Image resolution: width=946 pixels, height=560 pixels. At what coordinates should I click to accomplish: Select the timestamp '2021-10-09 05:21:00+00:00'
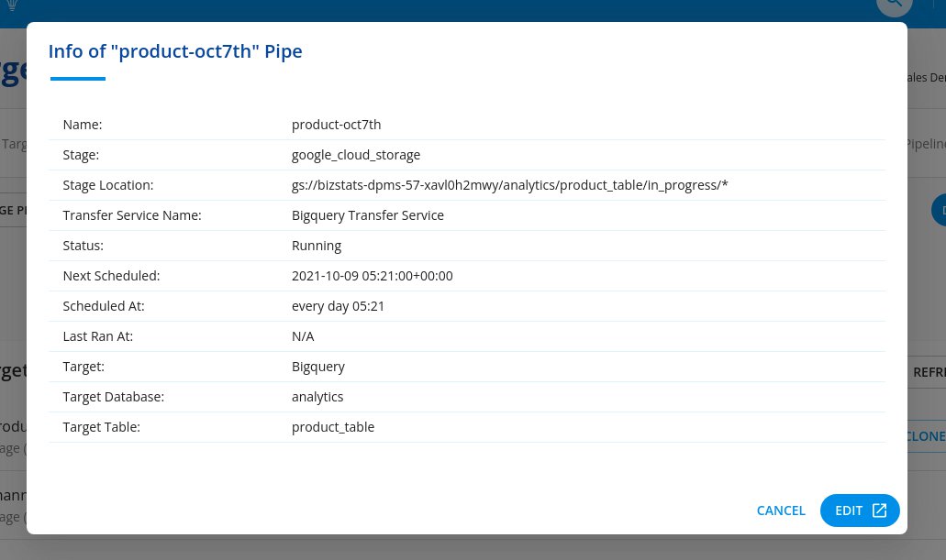373,276
